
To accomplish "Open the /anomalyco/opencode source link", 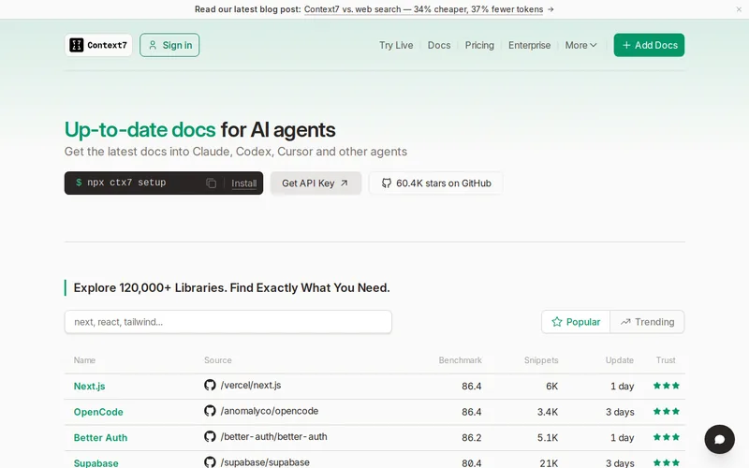I will point(270,411).
